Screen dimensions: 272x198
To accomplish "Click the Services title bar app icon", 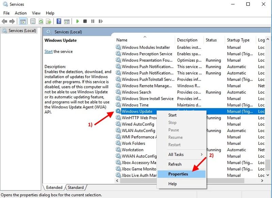I will coord(5,4).
